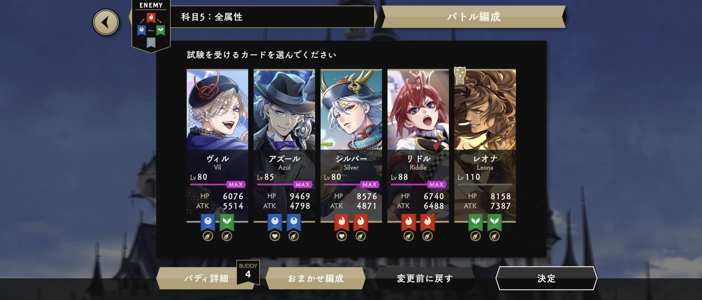Select the Vil card
This screenshot has height=300, width=702.
tap(217, 146)
